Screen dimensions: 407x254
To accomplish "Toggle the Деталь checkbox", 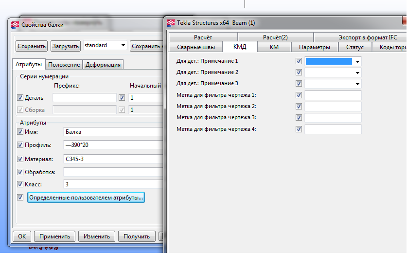I will [x=20, y=98].
